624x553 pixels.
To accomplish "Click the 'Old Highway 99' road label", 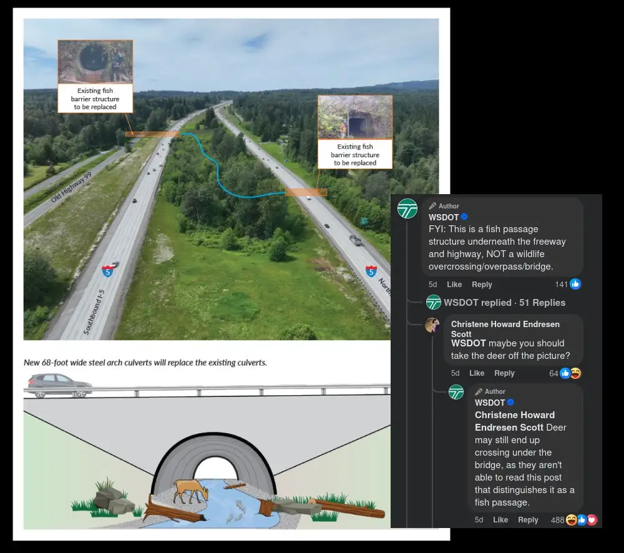I will click(71, 187).
